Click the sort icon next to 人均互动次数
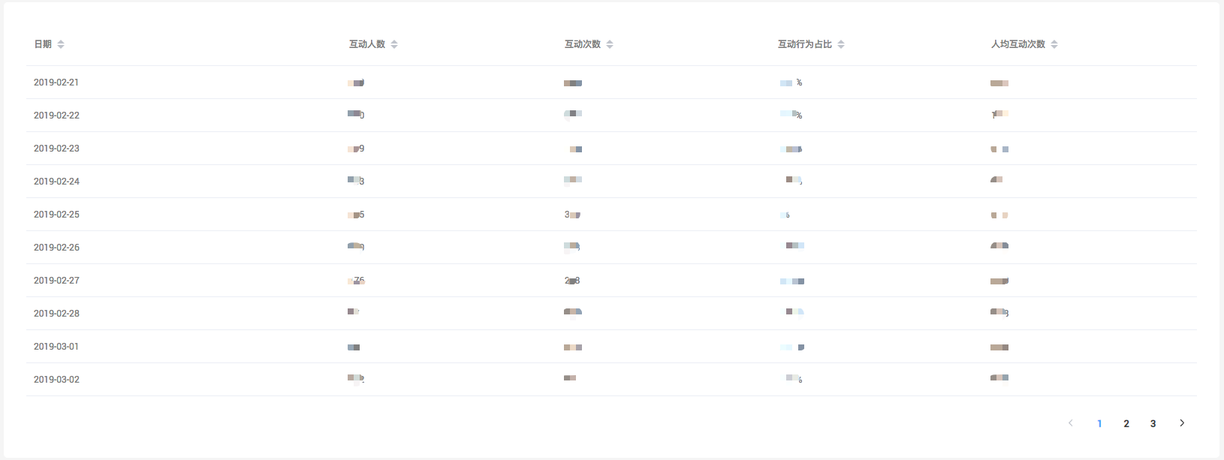The width and height of the screenshot is (1224, 460). click(1054, 44)
